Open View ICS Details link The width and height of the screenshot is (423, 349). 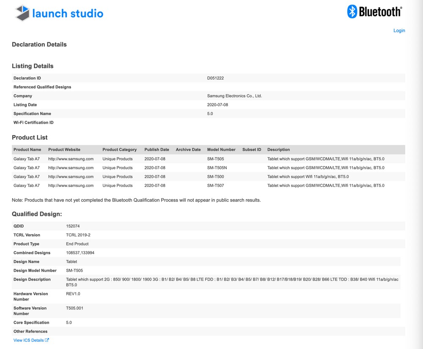click(x=29, y=340)
